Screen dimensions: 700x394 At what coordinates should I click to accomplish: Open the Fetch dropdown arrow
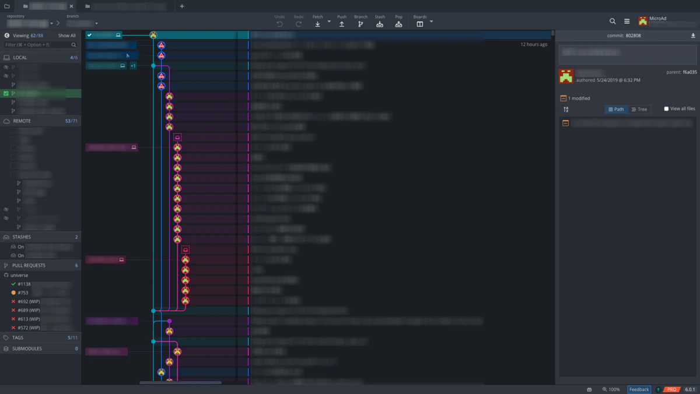tap(329, 22)
